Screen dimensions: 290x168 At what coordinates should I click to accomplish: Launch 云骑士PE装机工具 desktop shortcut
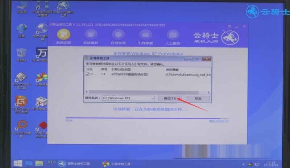pyautogui.click(x=63, y=8)
